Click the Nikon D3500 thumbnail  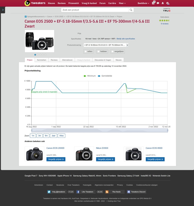click(x=84, y=154)
